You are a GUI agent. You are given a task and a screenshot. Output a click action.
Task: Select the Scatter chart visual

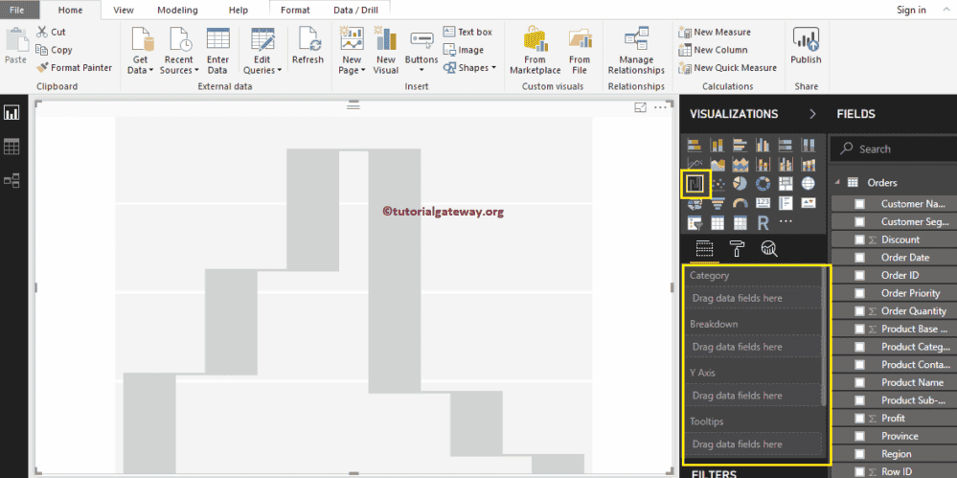click(718, 184)
